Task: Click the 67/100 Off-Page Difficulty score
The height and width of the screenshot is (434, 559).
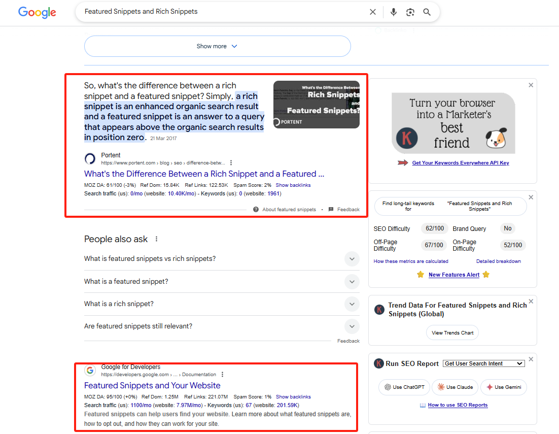Action: point(434,245)
